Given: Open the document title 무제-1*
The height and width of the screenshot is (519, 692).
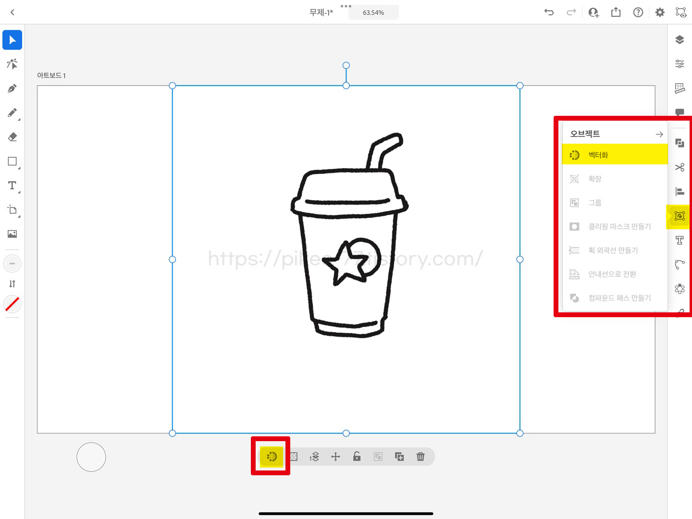Looking at the screenshot, I should [321, 12].
